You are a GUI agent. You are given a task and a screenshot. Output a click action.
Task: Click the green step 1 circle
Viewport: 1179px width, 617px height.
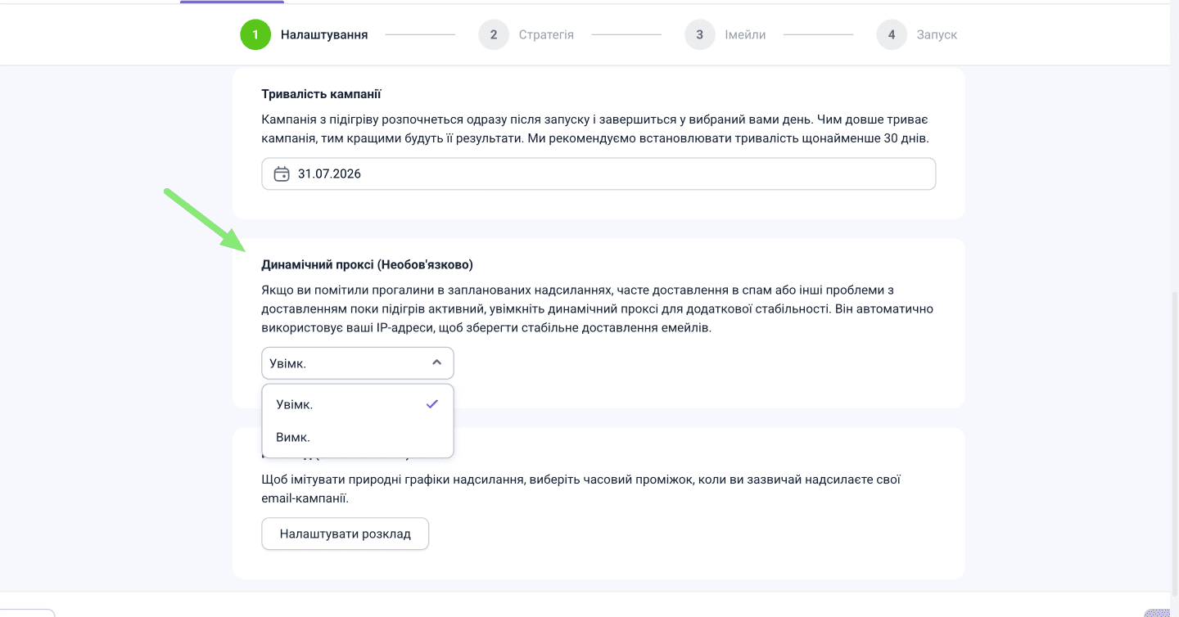tap(255, 35)
